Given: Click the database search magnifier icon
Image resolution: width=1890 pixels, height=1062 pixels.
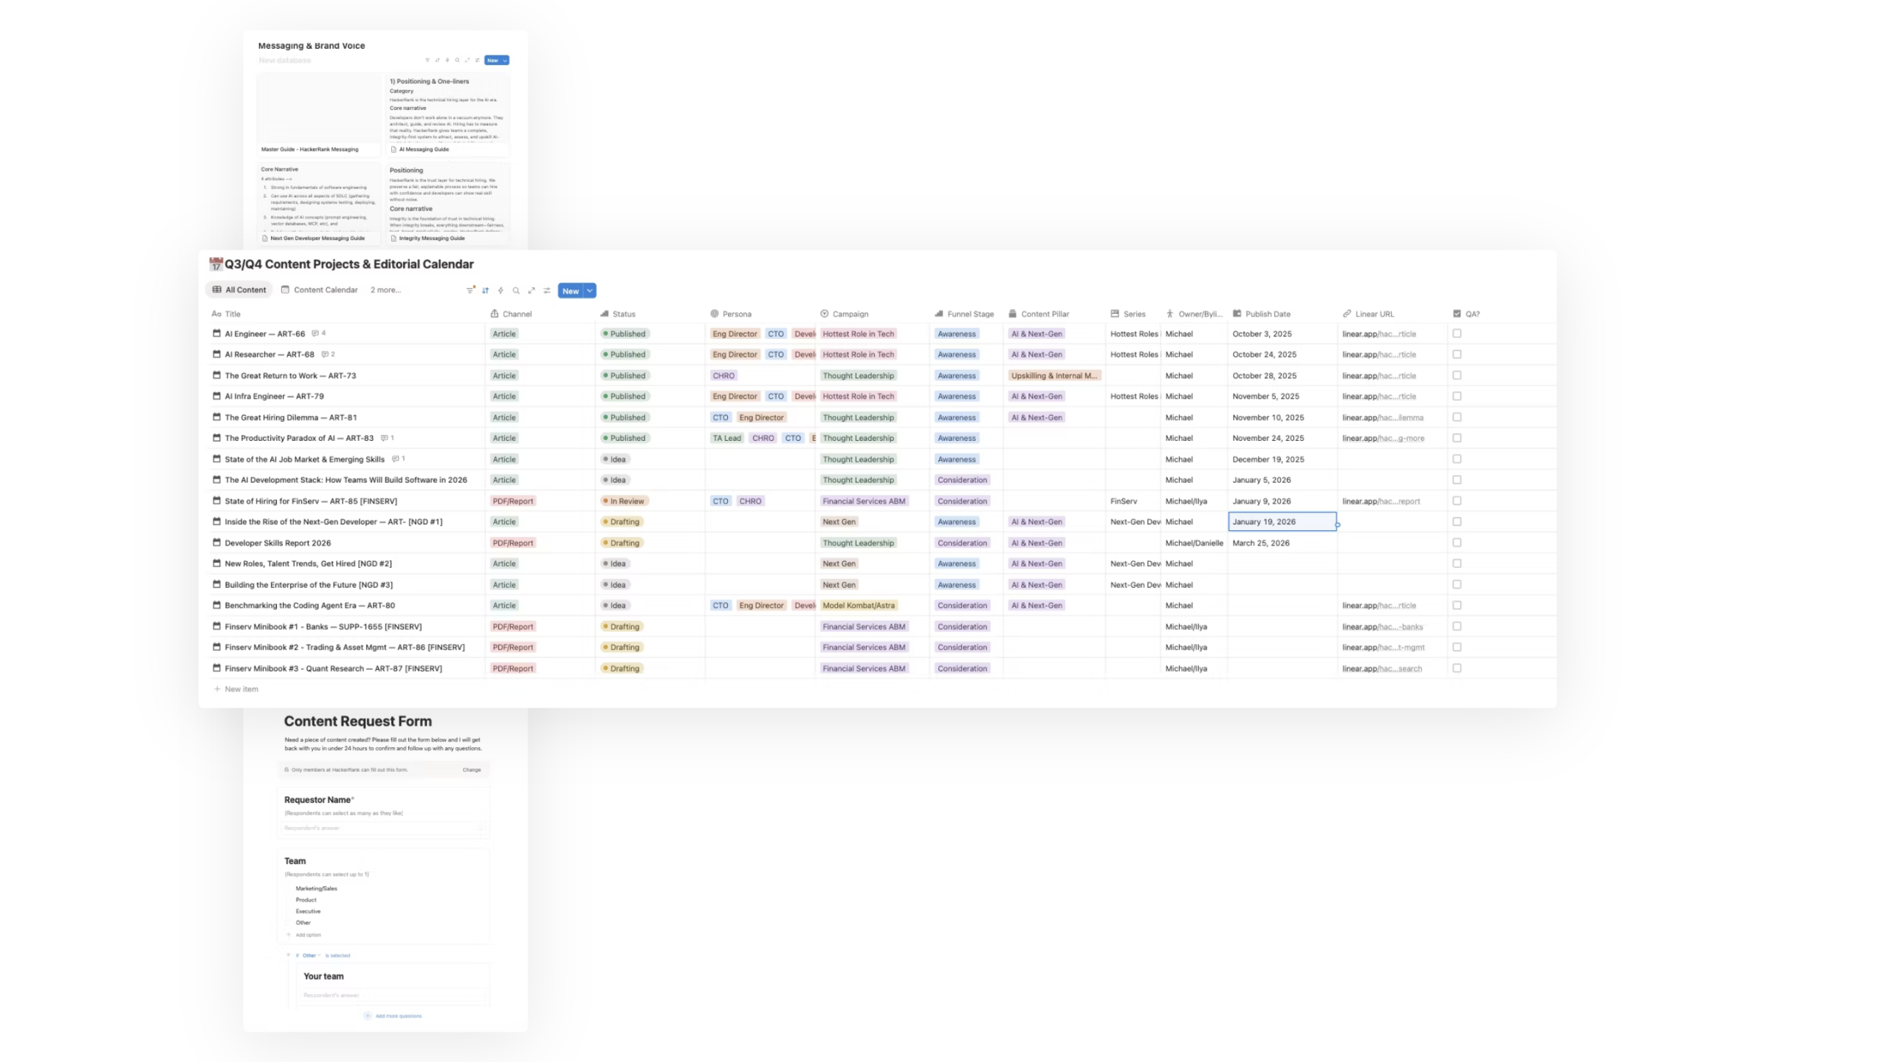Looking at the screenshot, I should (x=516, y=290).
